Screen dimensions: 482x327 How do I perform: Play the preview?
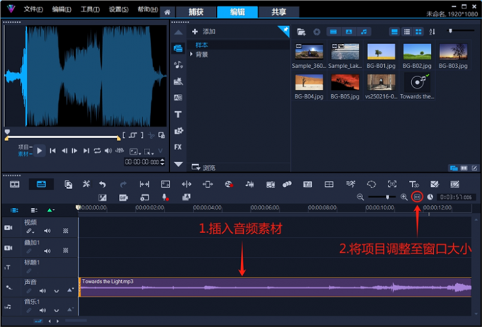40,151
